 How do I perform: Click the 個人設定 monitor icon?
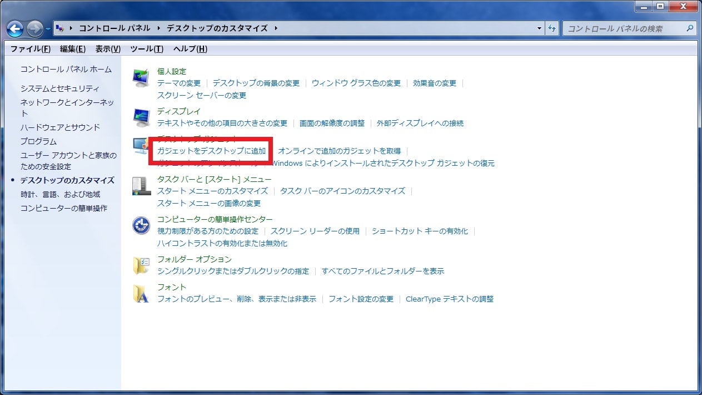click(x=141, y=78)
